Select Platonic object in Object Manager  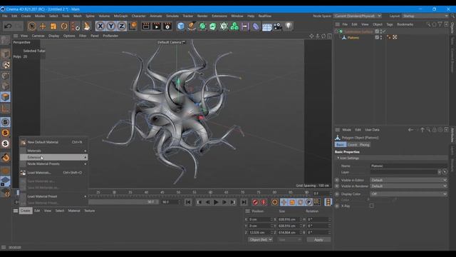tap(353, 38)
